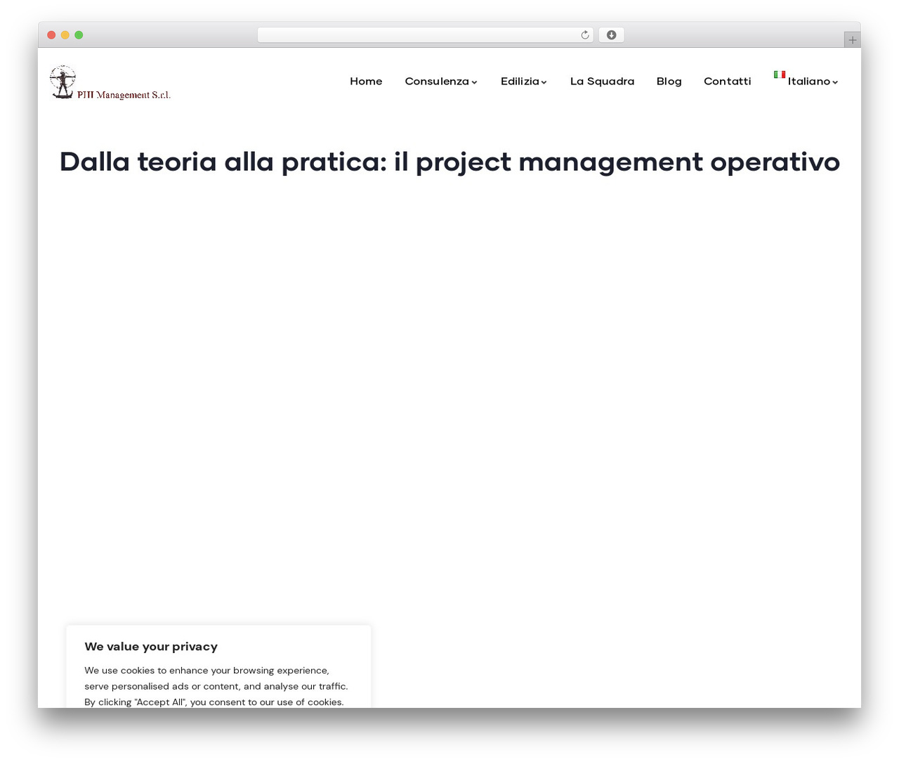Open the La Squadra page

coord(602,82)
